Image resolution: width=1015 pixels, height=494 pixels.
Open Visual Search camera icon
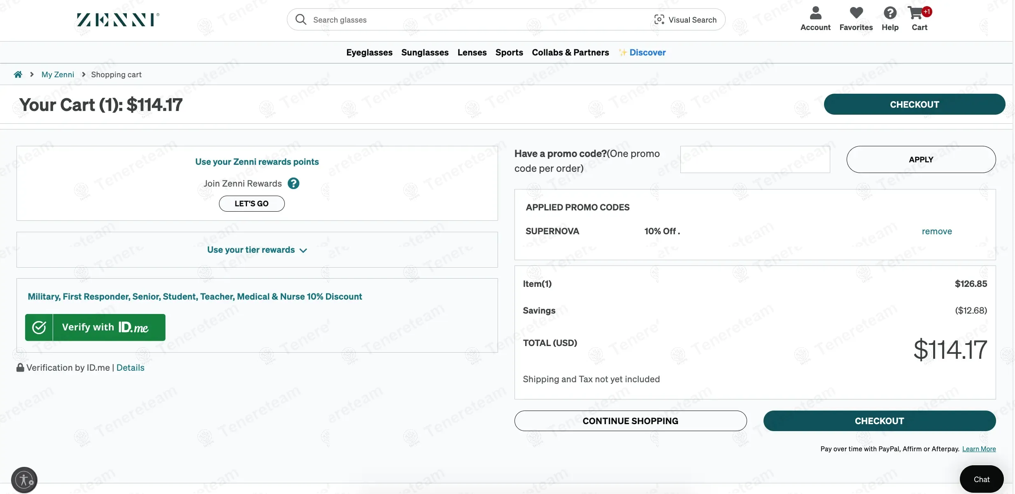(x=659, y=20)
